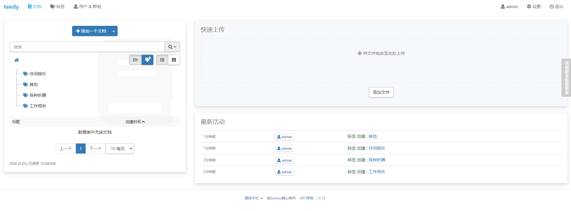This screenshot has width=571, height=211.
Task: Open the 文档 documents tab
Action: click(x=35, y=7)
